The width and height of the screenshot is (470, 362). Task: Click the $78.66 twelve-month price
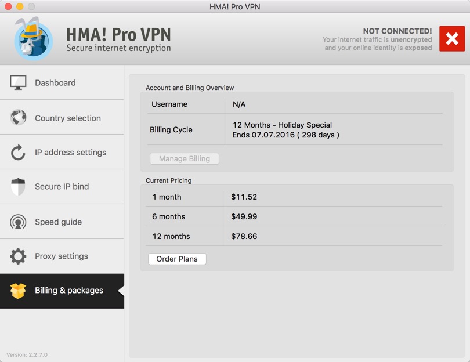pyautogui.click(x=244, y=237)
